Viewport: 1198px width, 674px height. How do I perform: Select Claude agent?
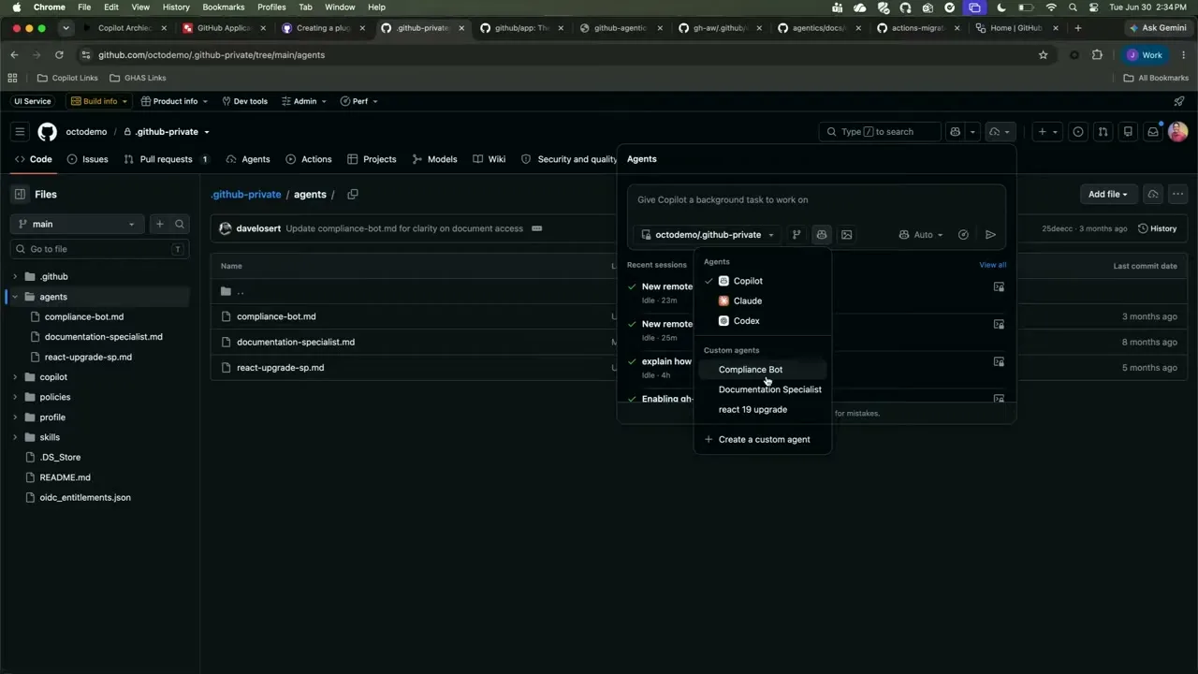pos(763,300)
